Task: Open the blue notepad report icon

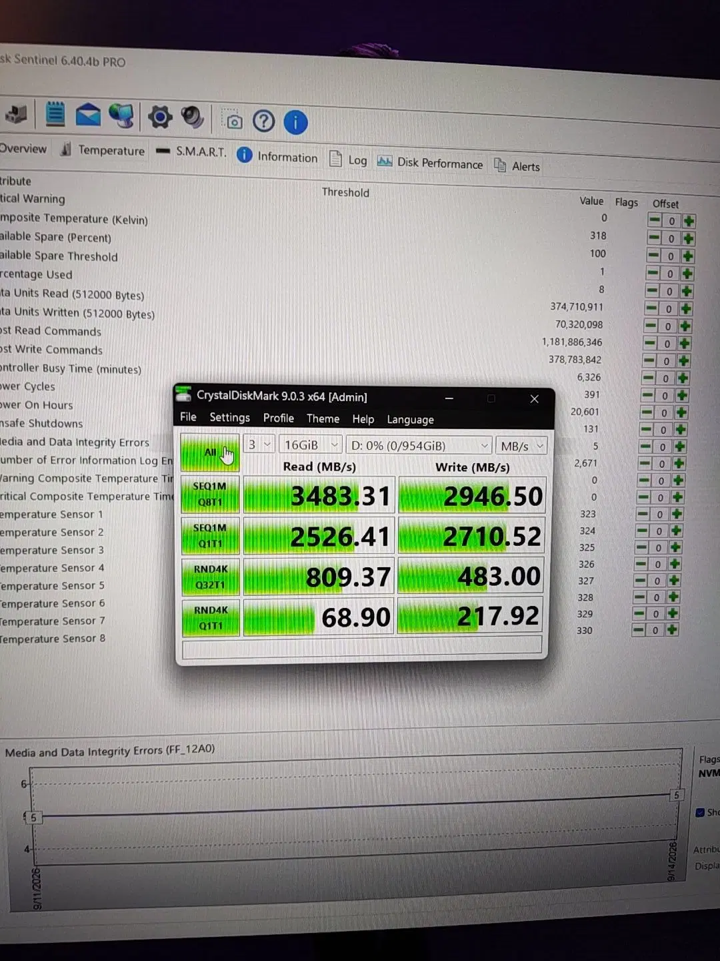Action: click(x=55, y=114)
